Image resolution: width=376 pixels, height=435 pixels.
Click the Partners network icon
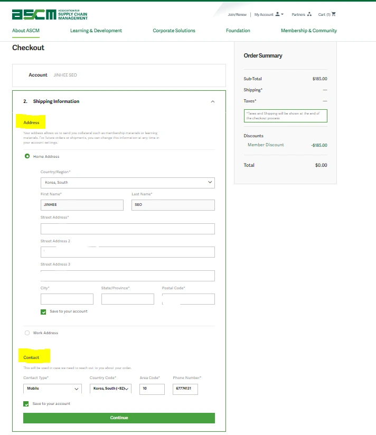click(309, 14)
